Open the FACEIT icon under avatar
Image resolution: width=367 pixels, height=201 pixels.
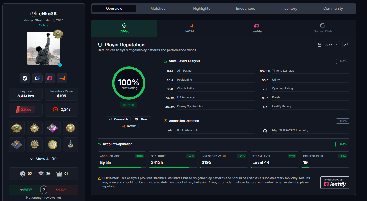62,78
